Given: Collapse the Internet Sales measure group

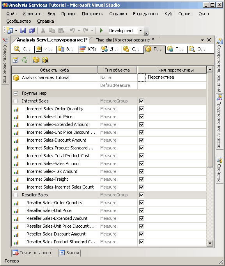Looking at the screenshot, I should pyautogui.click(x=16, y=101).
